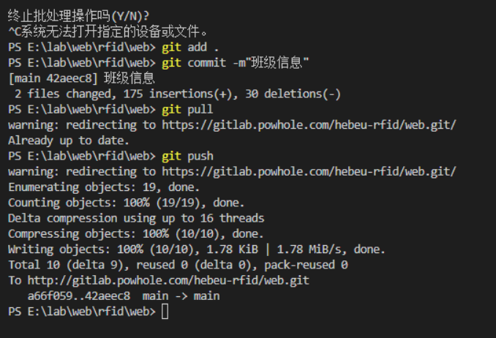Click the "Already up to date." line
Screen dimensions: 496x338
69,140
